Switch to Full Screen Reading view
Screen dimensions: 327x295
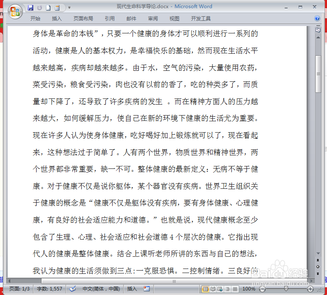pyautogui.click(x=213, y=289)
